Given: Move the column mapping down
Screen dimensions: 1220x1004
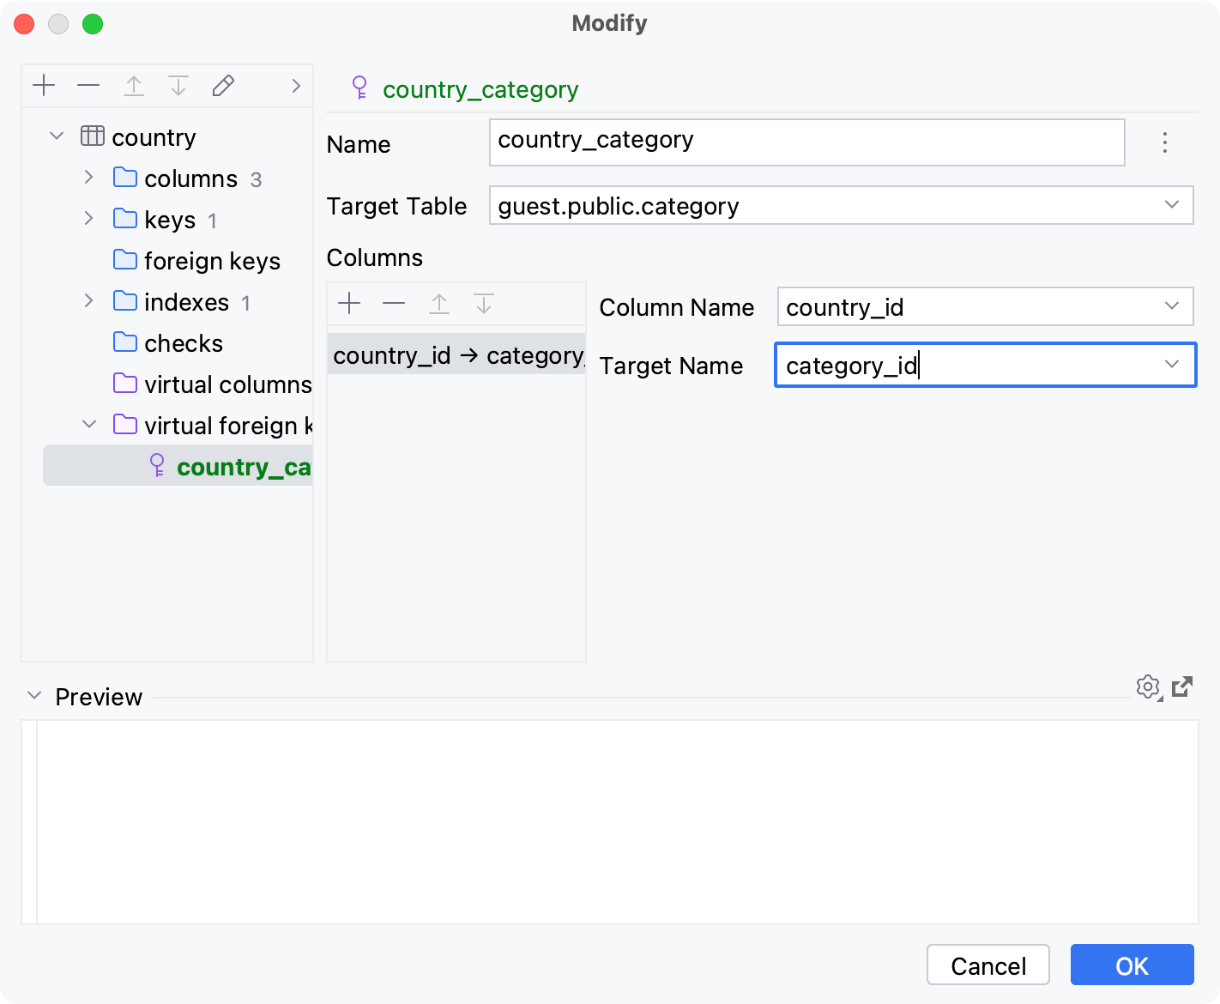Looking at the screenshot, I should [484, 303].
